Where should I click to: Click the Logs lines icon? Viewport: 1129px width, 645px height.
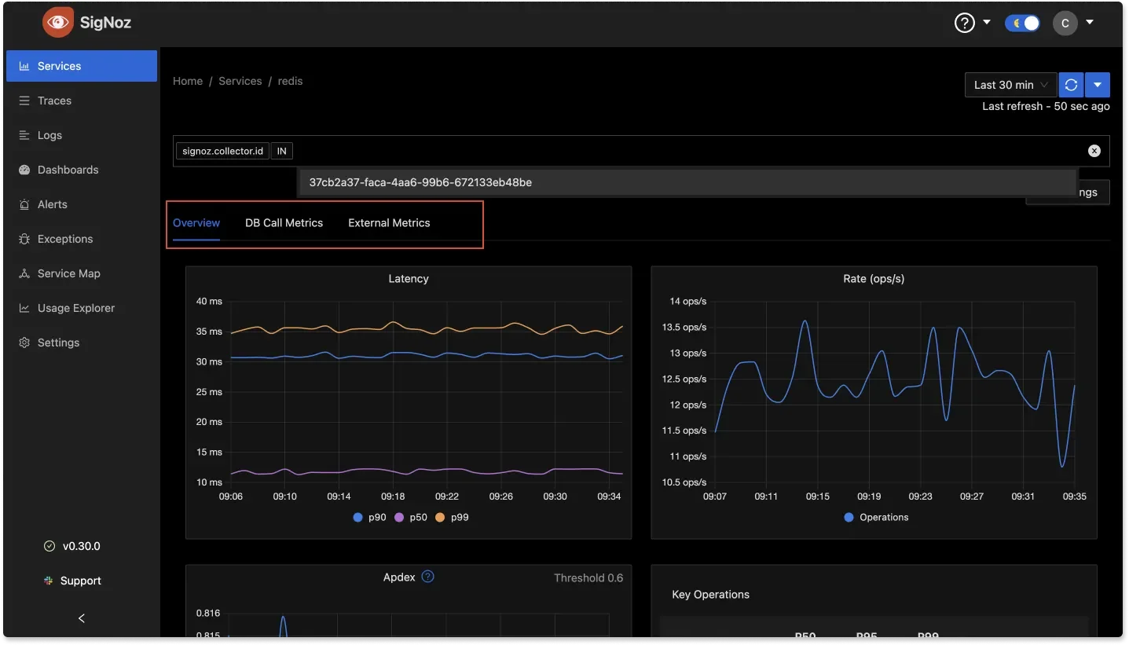click(x=24, y=135)
